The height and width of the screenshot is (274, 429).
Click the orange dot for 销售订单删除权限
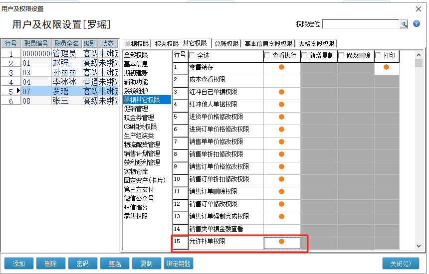pyautogui.click(x=281, y=192)
